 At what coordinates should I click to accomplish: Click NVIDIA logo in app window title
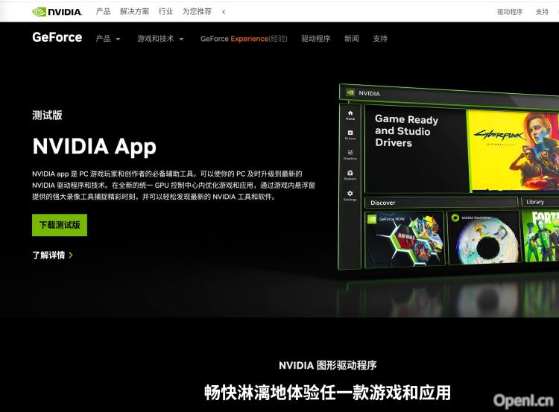coord(350,92)
